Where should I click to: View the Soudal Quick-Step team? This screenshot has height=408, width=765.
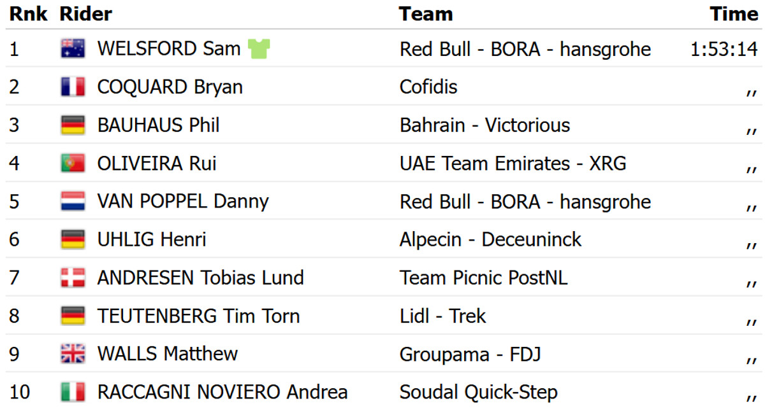[x=478, y=392]
